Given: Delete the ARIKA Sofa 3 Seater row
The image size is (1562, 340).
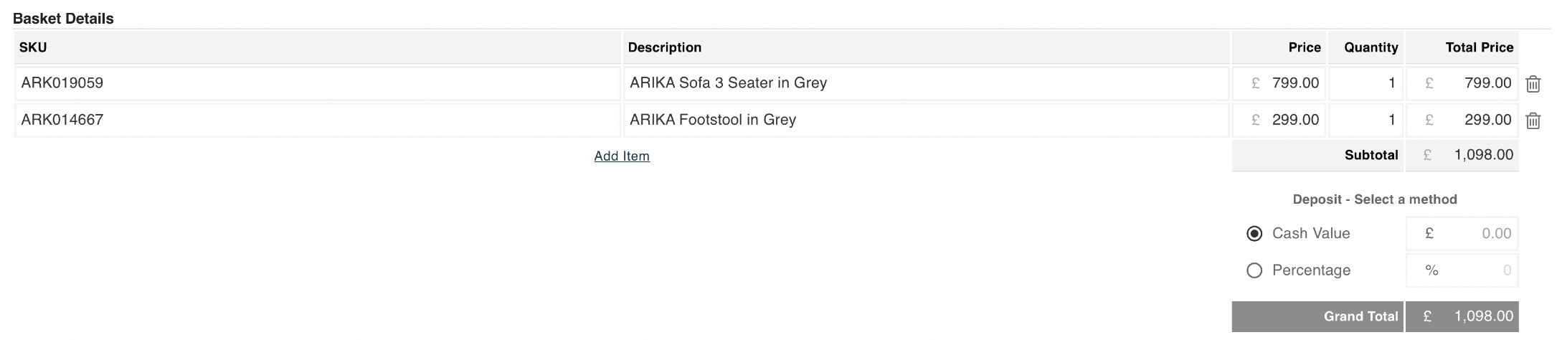Looking at the screenshot, I should (1533, 84).
